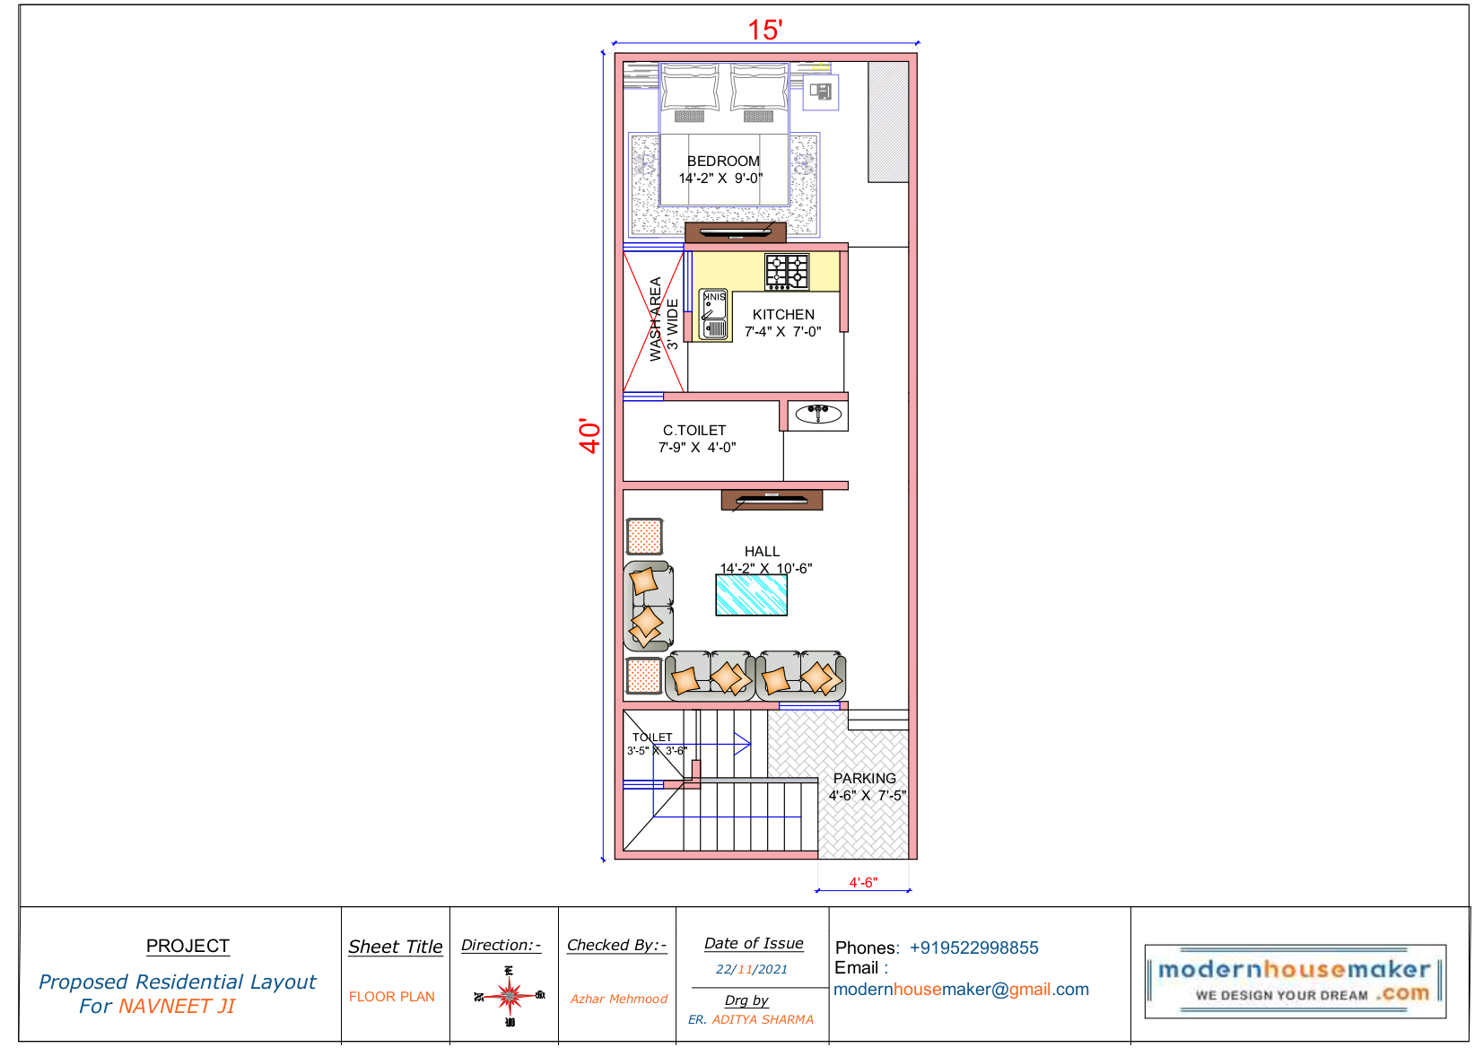This screenshot has height=1048, width=1483.
Task: Select bedroom dimension 14'-2" X 9'-0"
Action: pos(720,179)
